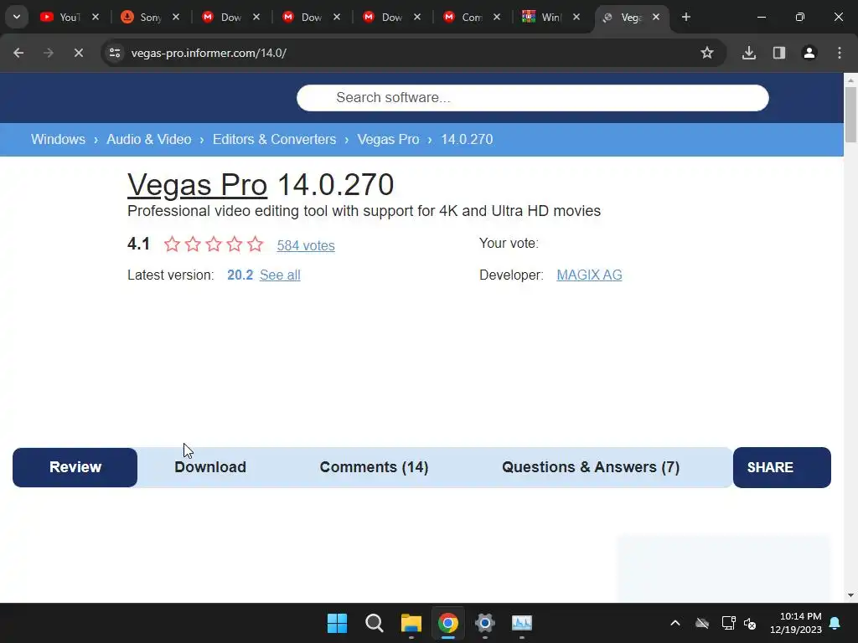The width and height of the screenshot is (858, 643).
Task: Open Chrome three-dot menu
Action: (840, 53)
